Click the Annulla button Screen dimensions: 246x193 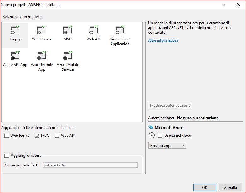tap(230, 188)
